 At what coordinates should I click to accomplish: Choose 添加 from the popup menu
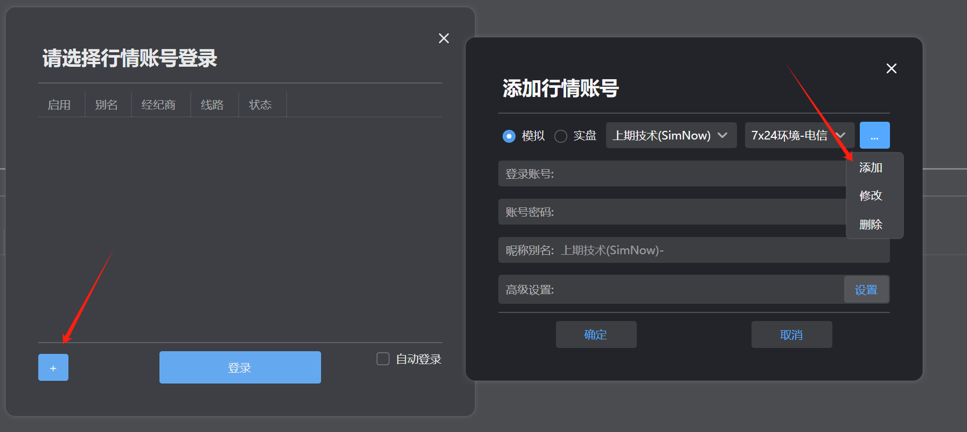[871, 168]
